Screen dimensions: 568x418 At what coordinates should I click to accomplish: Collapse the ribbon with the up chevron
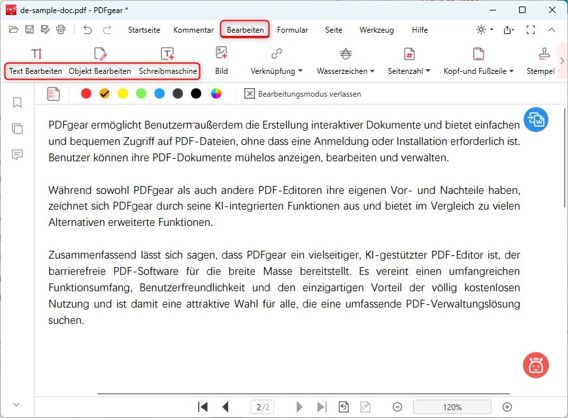pyautogui.click(x=552, y=29)
